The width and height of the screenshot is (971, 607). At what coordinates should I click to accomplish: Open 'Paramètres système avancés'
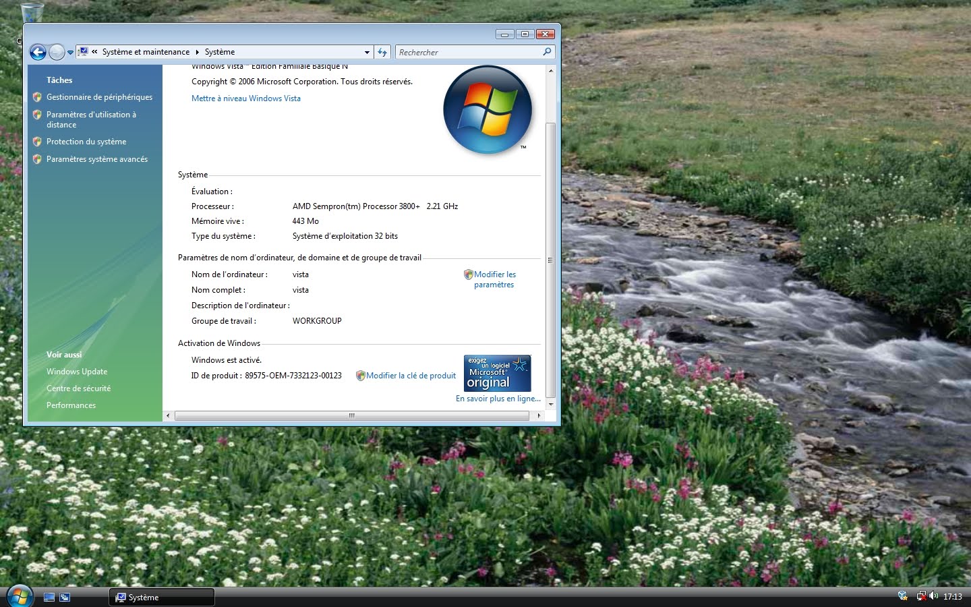click(97, 159)
